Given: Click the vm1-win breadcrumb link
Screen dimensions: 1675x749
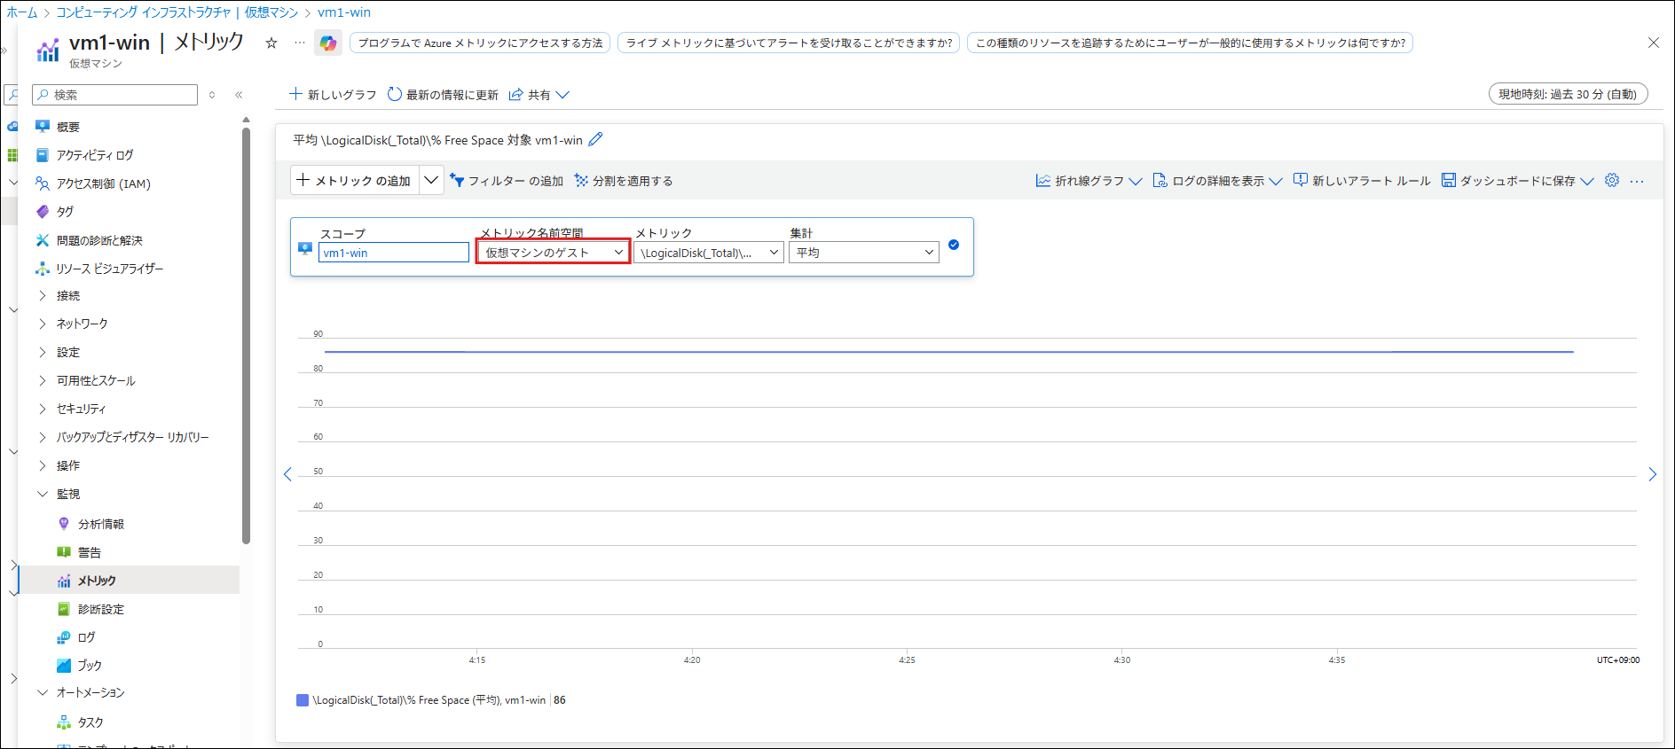Looking at the screenshot, I should (x=344, y=12).
